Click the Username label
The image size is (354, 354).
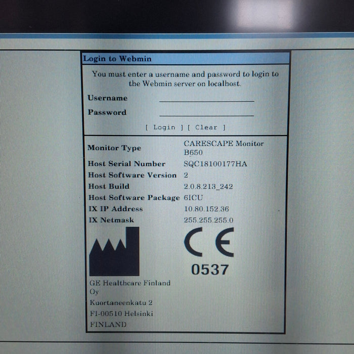point(107,98)
